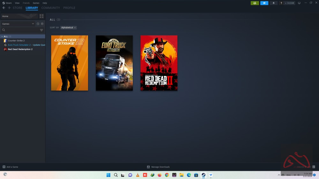Viewport: 319px width, 179px height.
Task: Open the green friends activity button
Action: pyautogui.click(x=255, y=3)
